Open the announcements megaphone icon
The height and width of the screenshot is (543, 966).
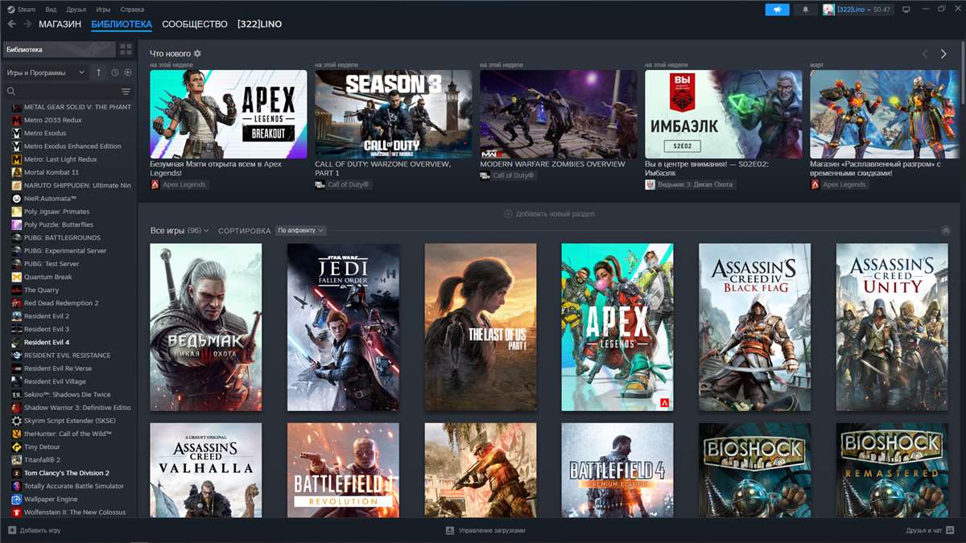pyautogui.click(x=778, y=10)
